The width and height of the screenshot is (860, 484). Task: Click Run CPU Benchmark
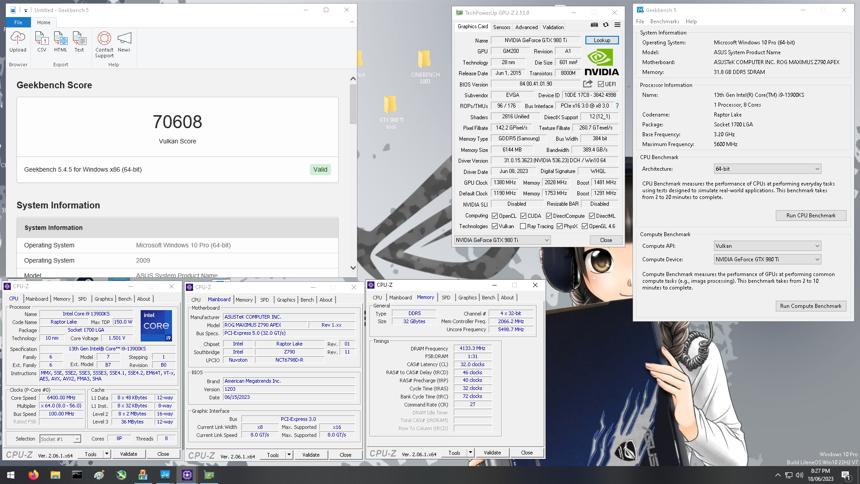click(811, 216)
